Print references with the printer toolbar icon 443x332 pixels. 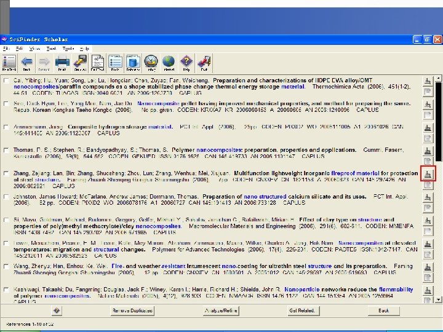tap(62, 63)
